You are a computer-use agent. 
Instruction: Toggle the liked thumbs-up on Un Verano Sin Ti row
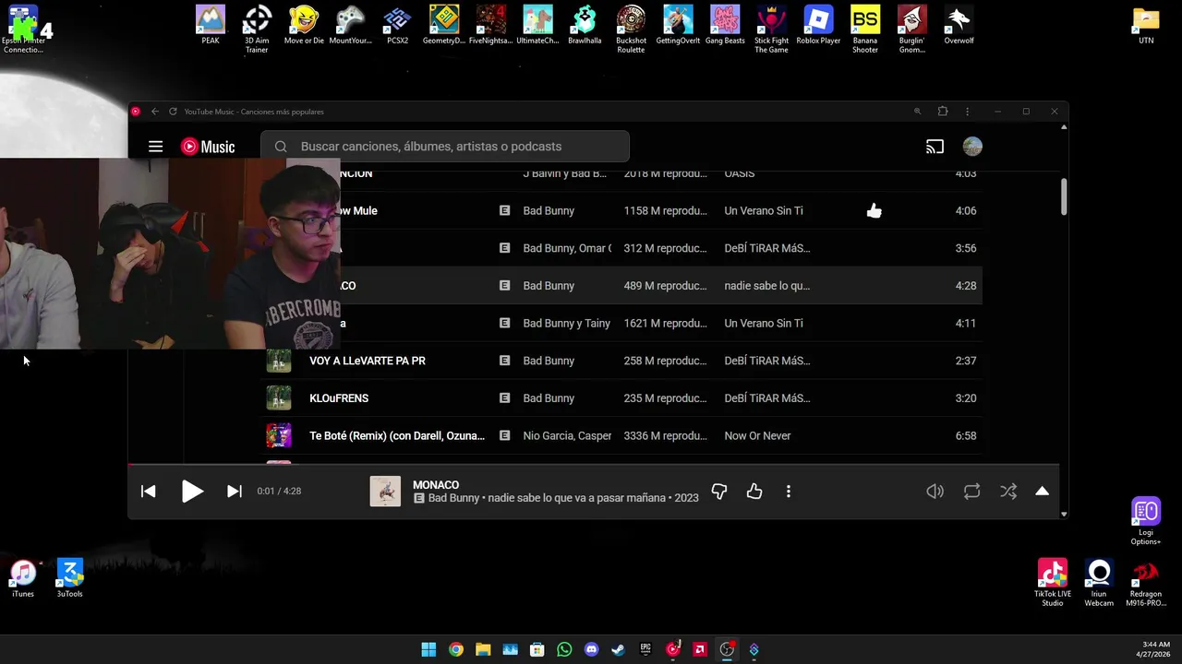[874, 211]
